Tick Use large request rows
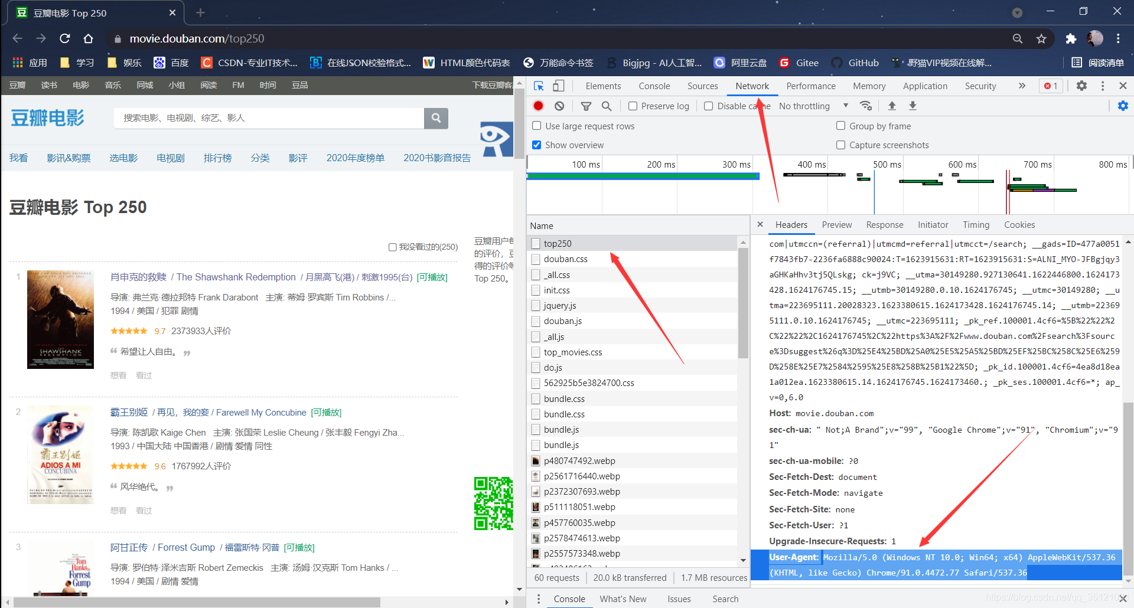The image size is (1134, 608). point(536,126)
